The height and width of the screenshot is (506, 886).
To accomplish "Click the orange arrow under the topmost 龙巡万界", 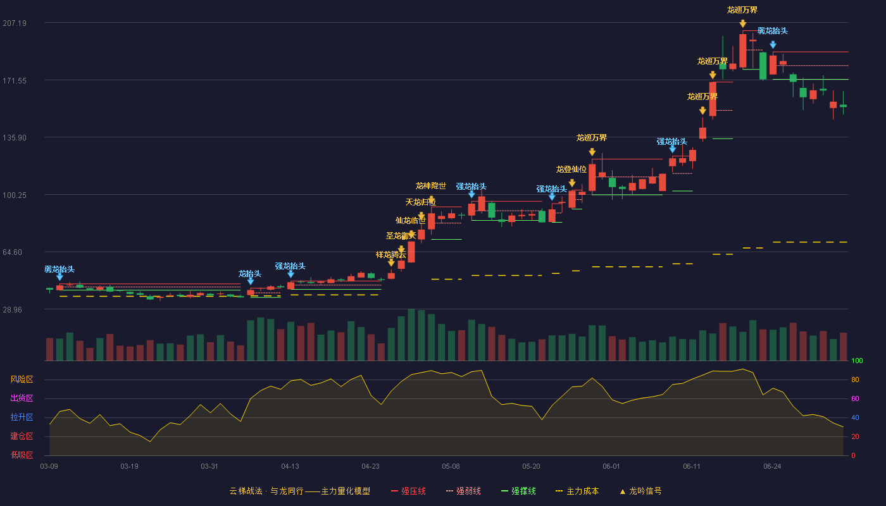I will pos(742,24).
